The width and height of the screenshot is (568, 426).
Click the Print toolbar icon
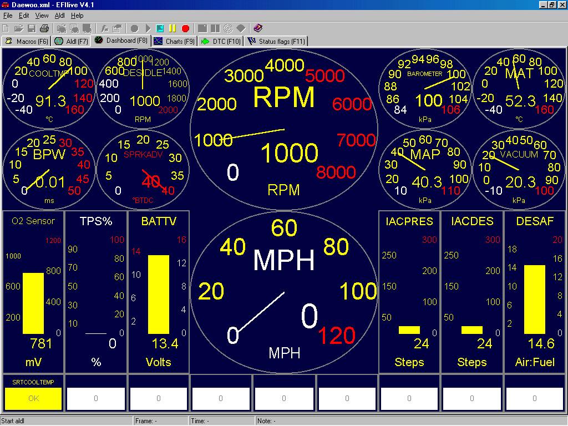tap(44, 28)
